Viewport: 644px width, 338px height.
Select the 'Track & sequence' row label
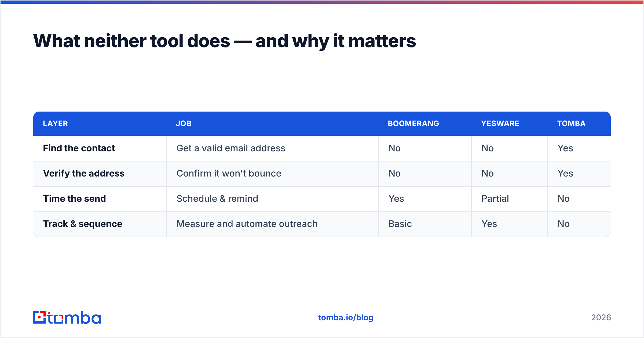click(x=83, y=224)
